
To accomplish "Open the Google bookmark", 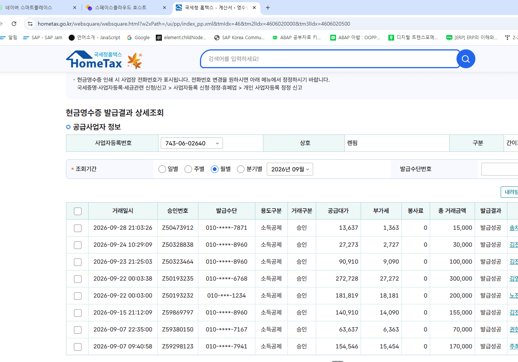I will coord(138,38).
